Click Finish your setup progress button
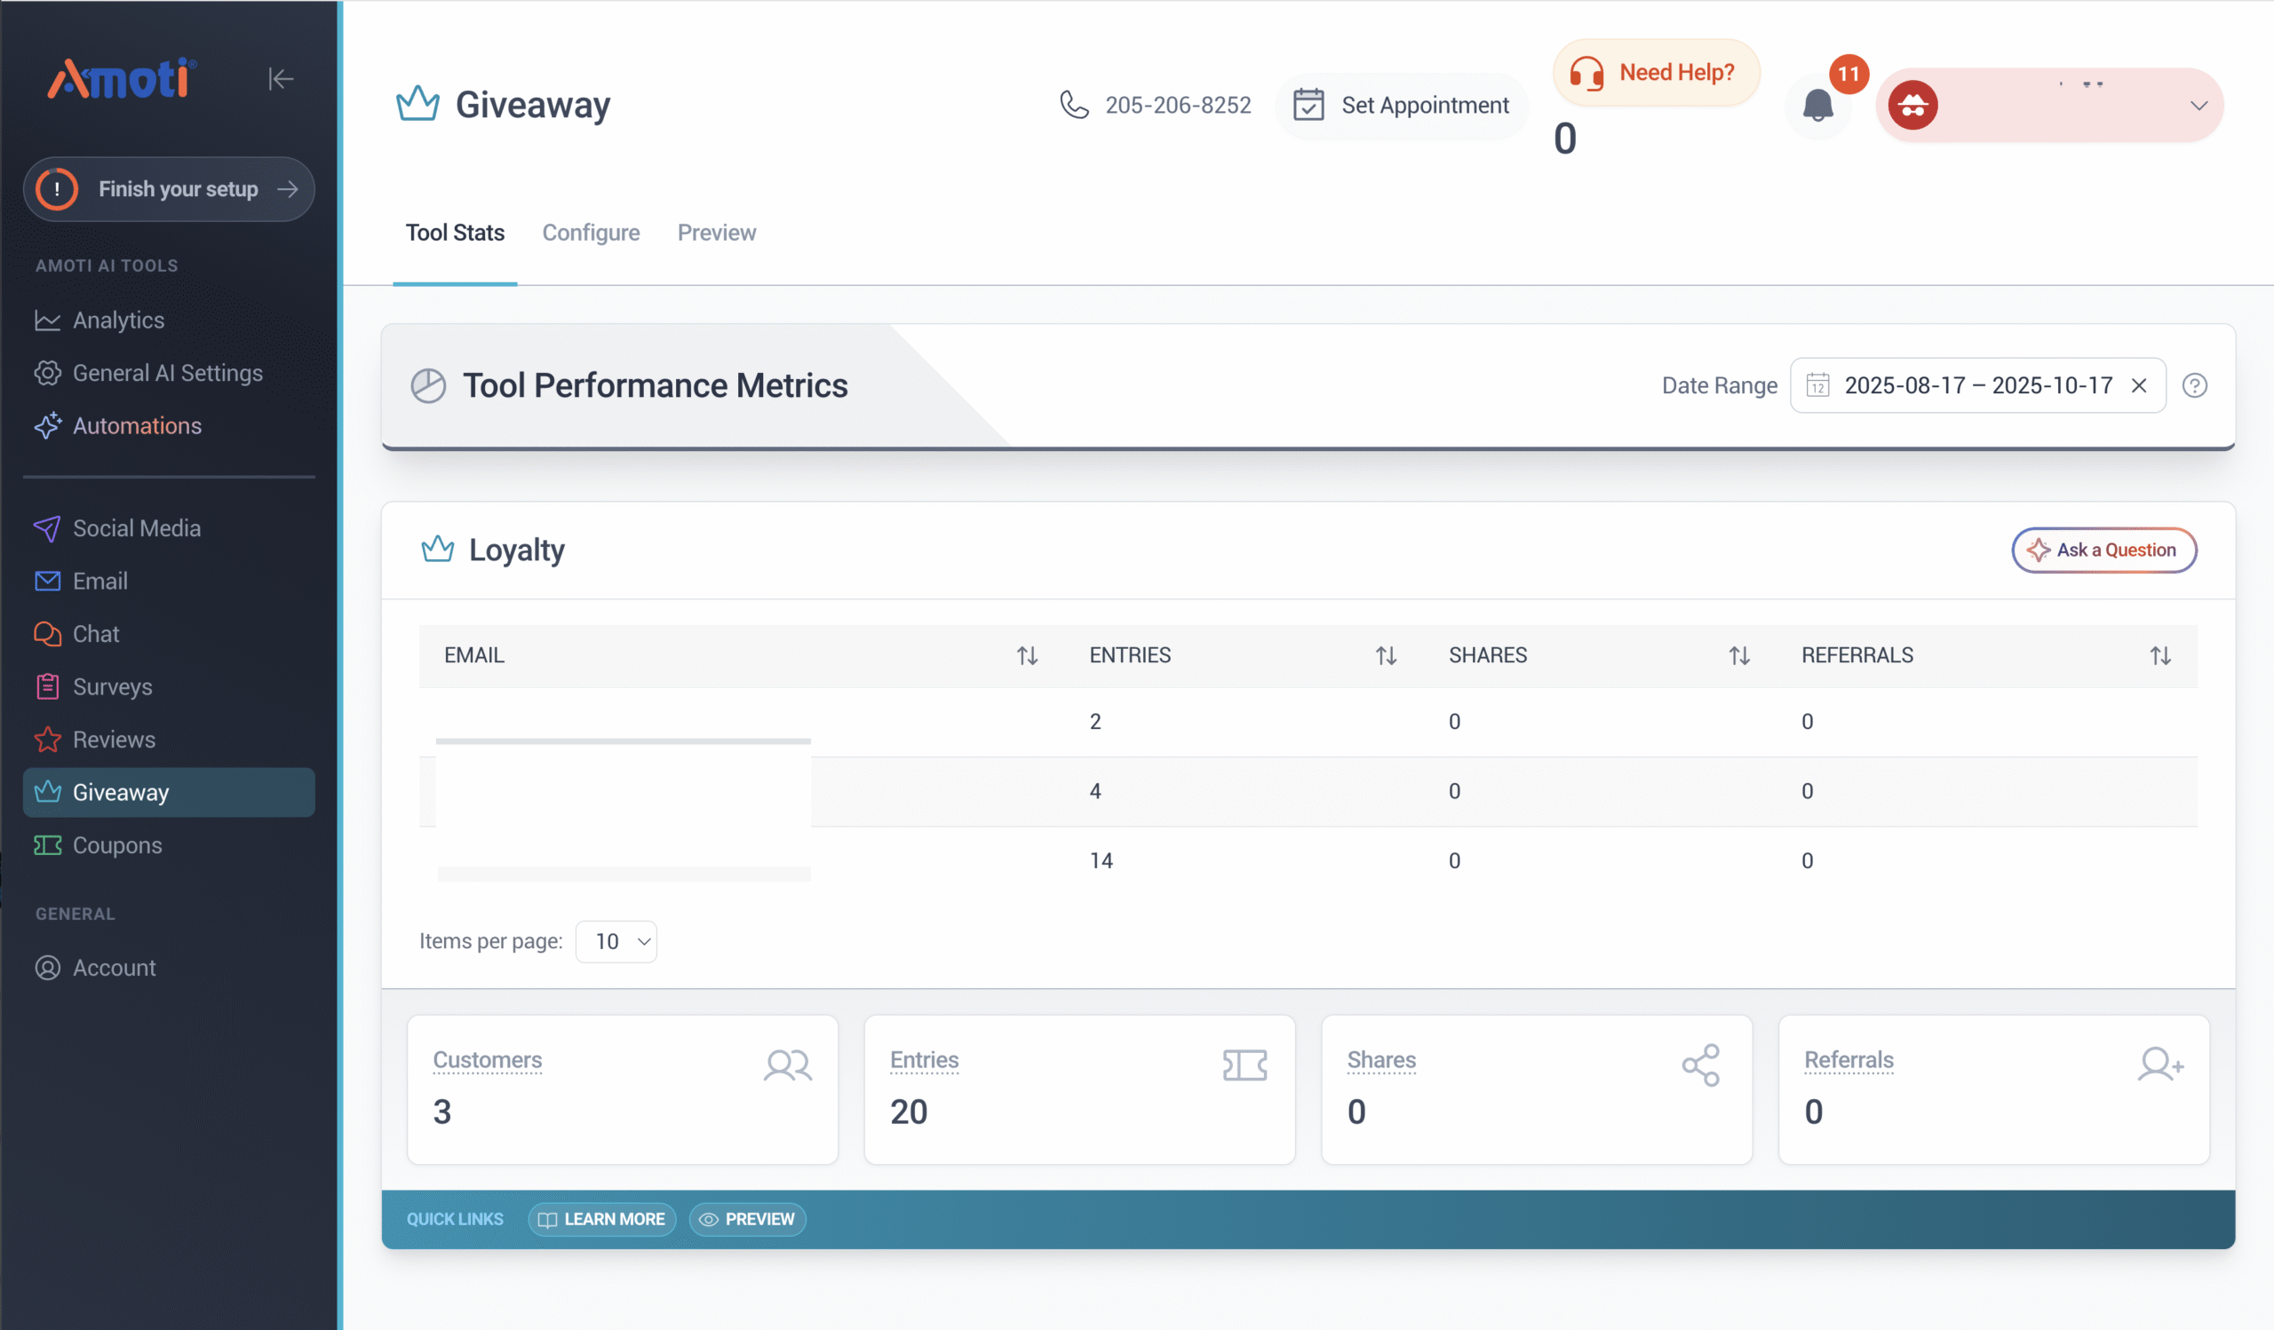 (x=169, y=189)
